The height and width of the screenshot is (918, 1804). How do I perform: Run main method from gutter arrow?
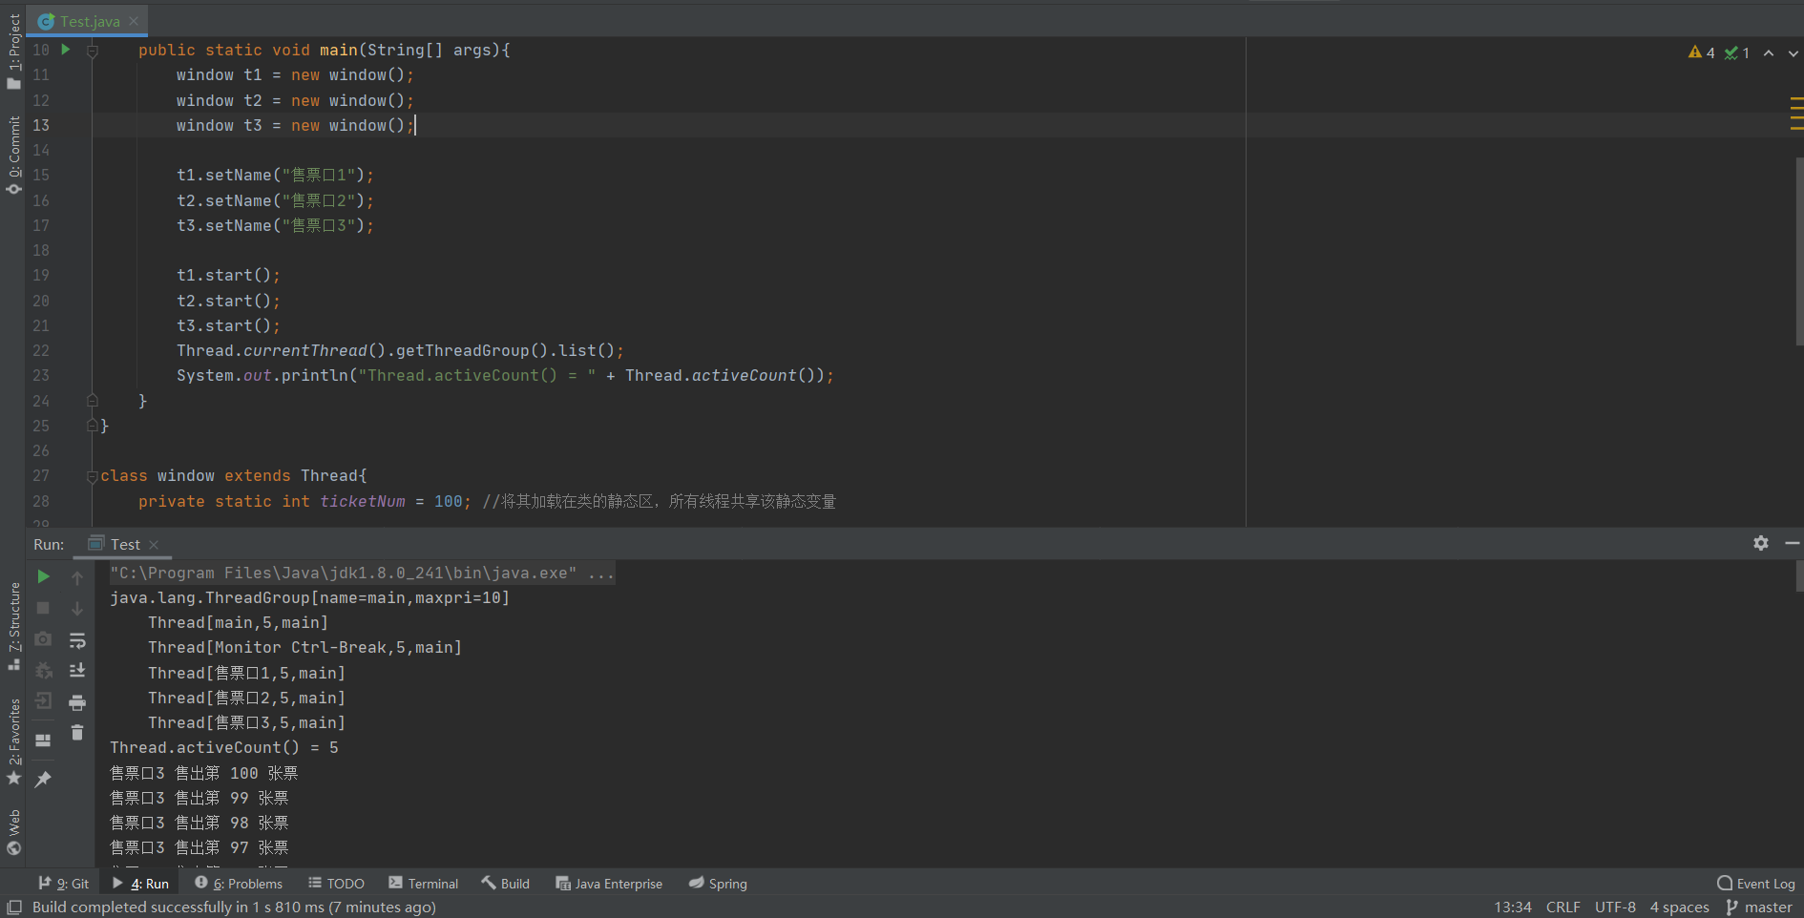pyautogui.click(x=66, y=50)
